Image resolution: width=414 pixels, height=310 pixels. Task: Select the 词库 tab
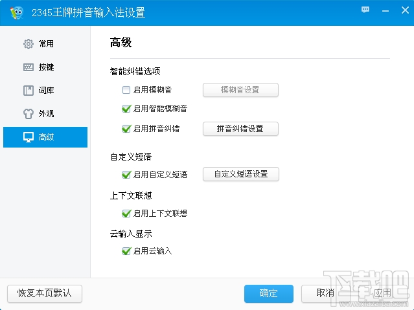coord(45,91)
